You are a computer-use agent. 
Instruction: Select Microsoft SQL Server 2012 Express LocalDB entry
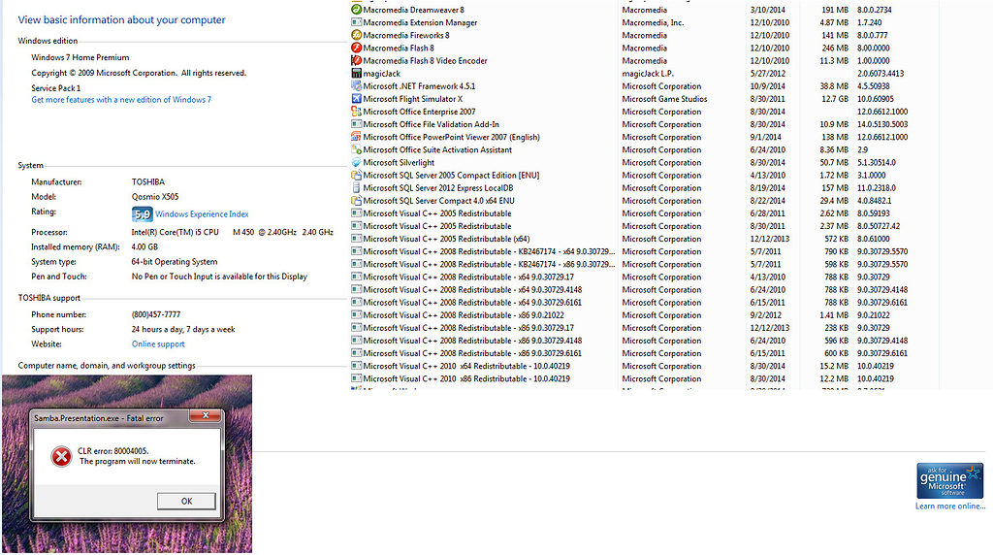pos(438,188)
